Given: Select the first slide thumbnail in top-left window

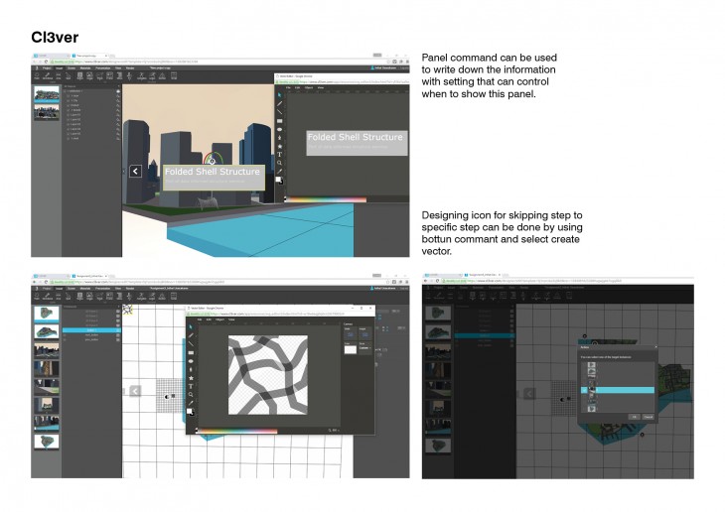Looking at the screenshot, I should pos(47,94).
